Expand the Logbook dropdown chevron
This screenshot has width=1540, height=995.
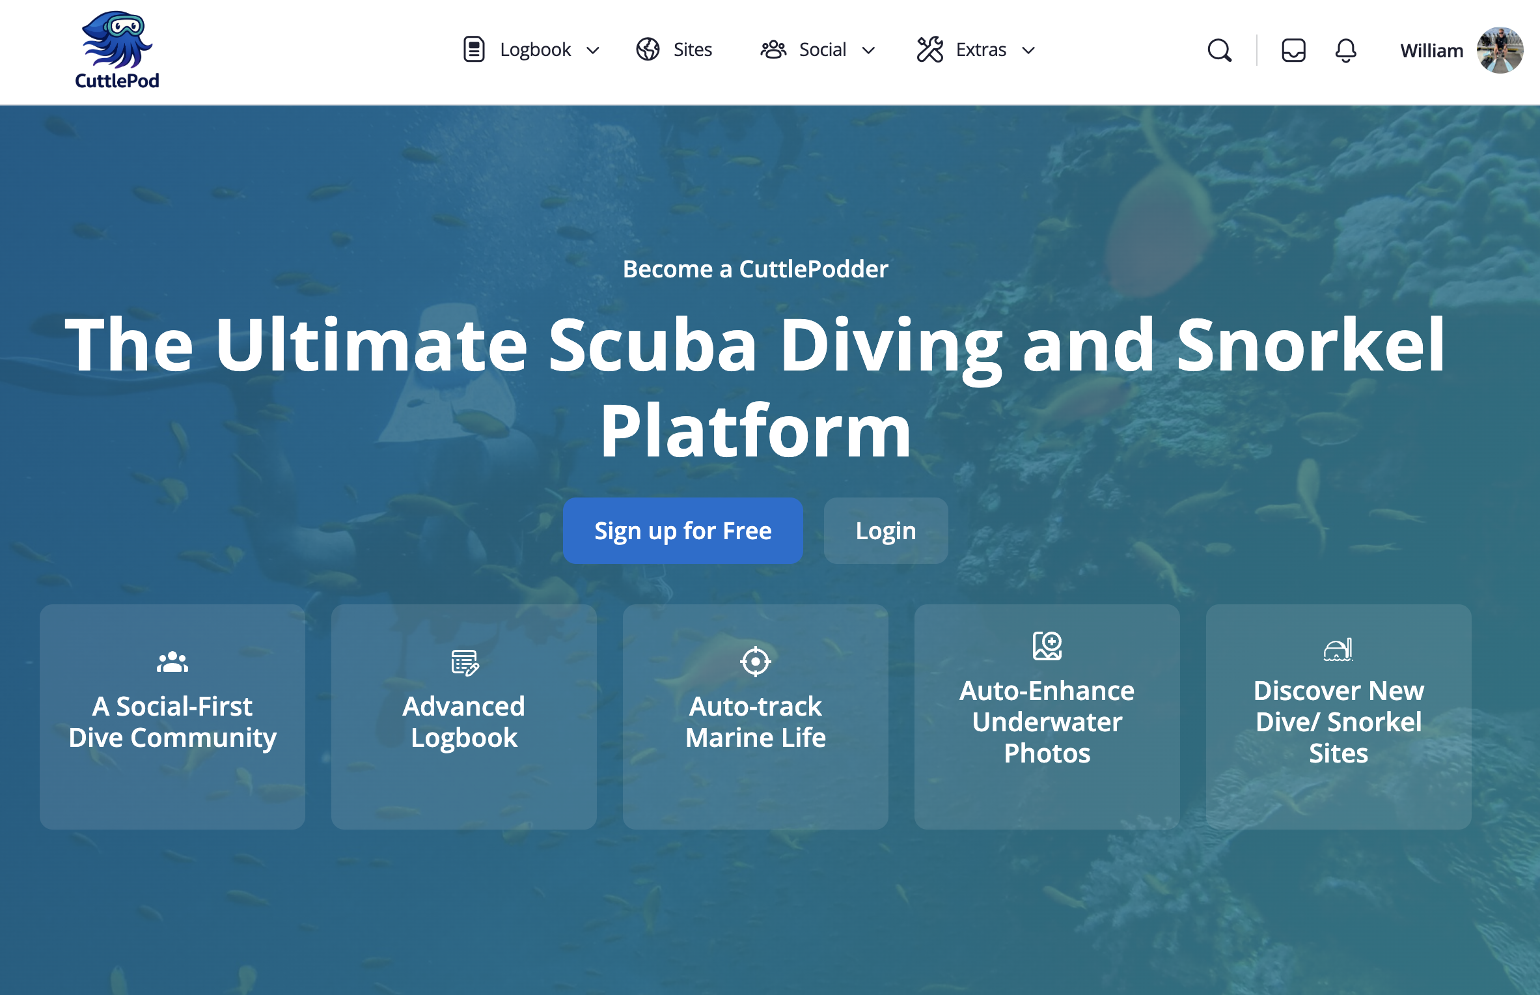click(593, 50)
